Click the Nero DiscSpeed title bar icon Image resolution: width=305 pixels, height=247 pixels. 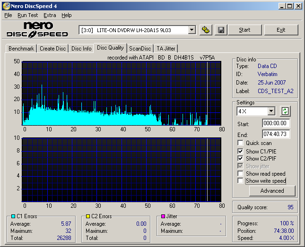pyautogui.click(x=7, y=6)
